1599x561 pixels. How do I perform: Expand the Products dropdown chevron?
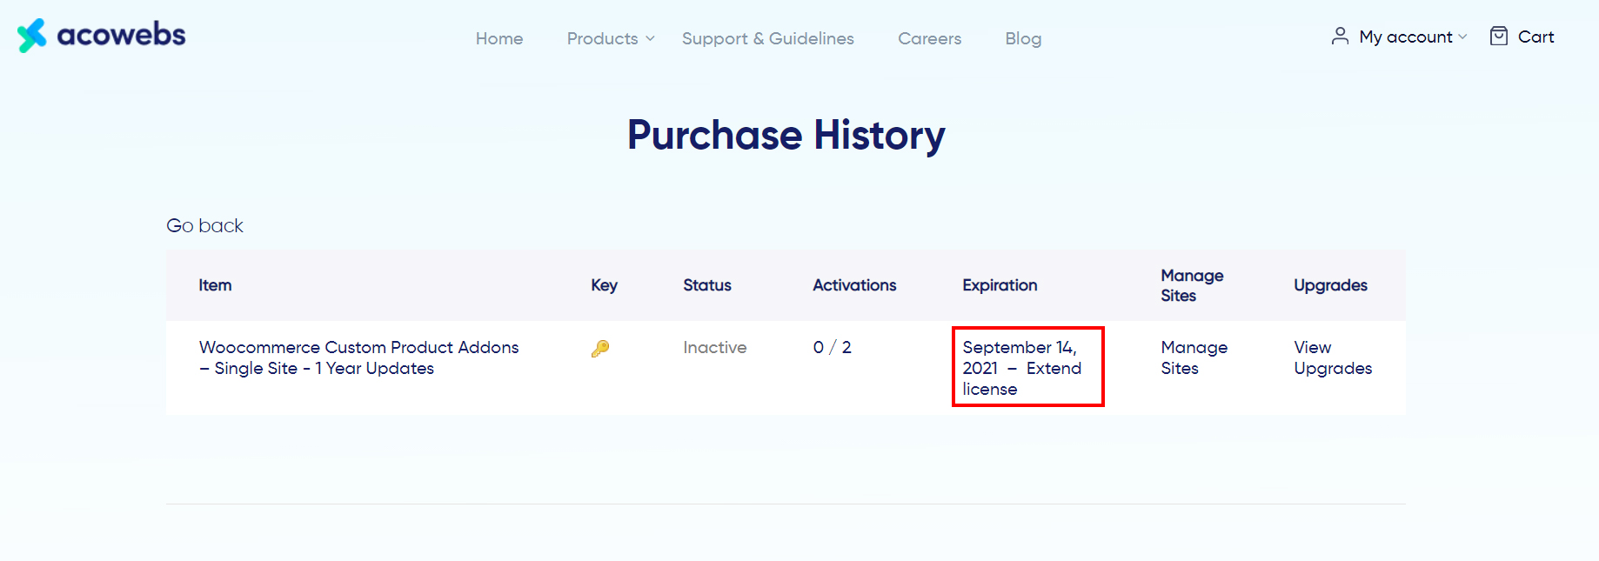(650, 38)
